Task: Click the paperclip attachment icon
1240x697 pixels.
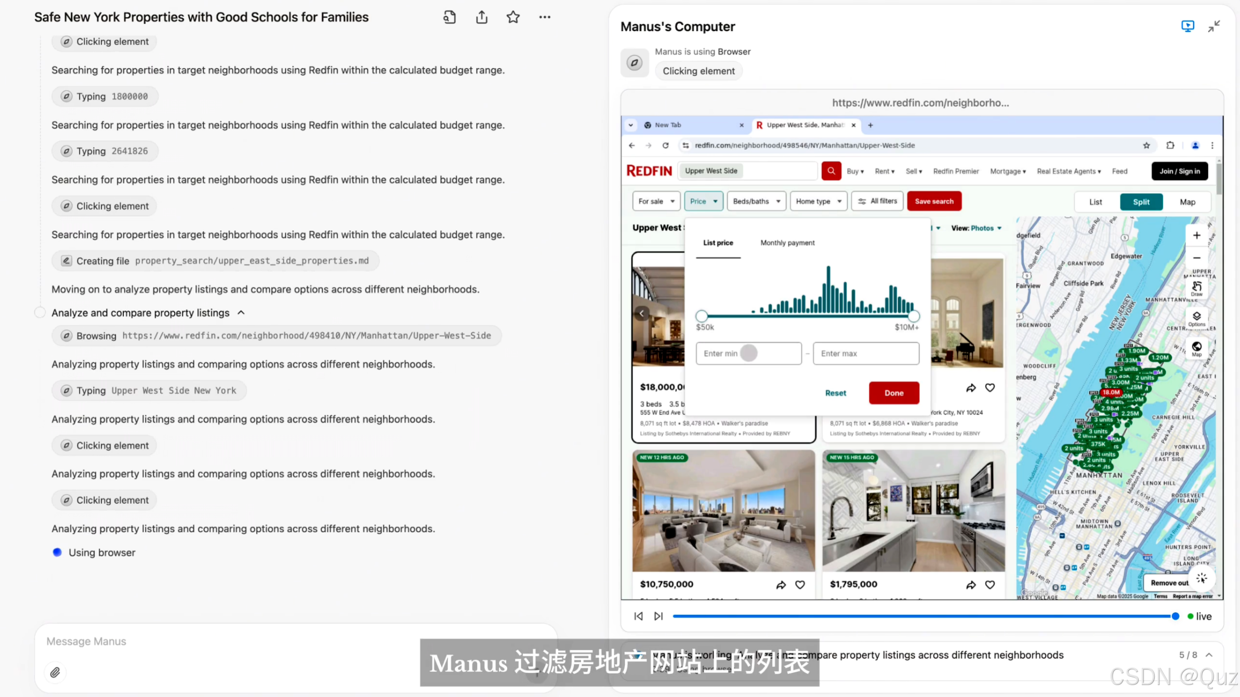Action: pos(55,672)
